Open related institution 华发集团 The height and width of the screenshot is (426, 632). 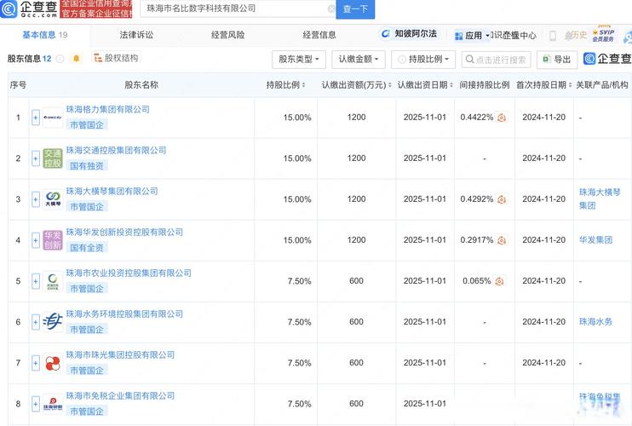(x=595, y=239)
